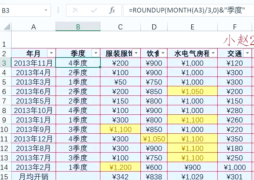The width and height of the screenshot is (254, 180).
Task: Click cell ¥280 in row 8
Action: coord(235,110)
